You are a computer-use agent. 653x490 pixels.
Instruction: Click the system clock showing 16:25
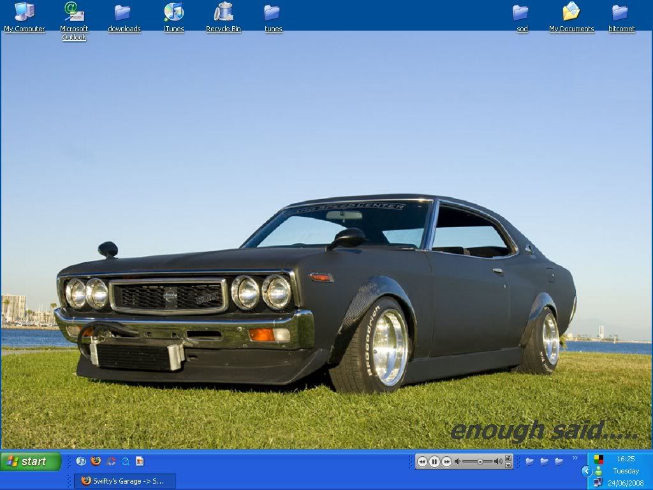pyautogui.click(x=626, y=459)
